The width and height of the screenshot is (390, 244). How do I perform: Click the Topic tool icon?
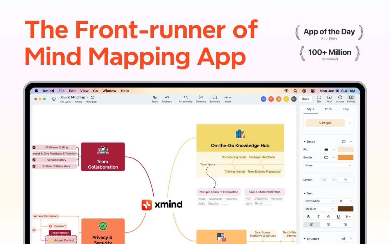(x=155, y=98)
